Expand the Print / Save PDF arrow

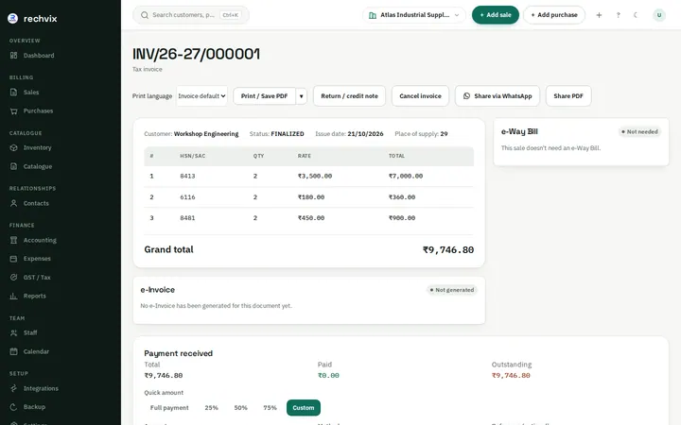pyautogui.click(x=302, y=96)
